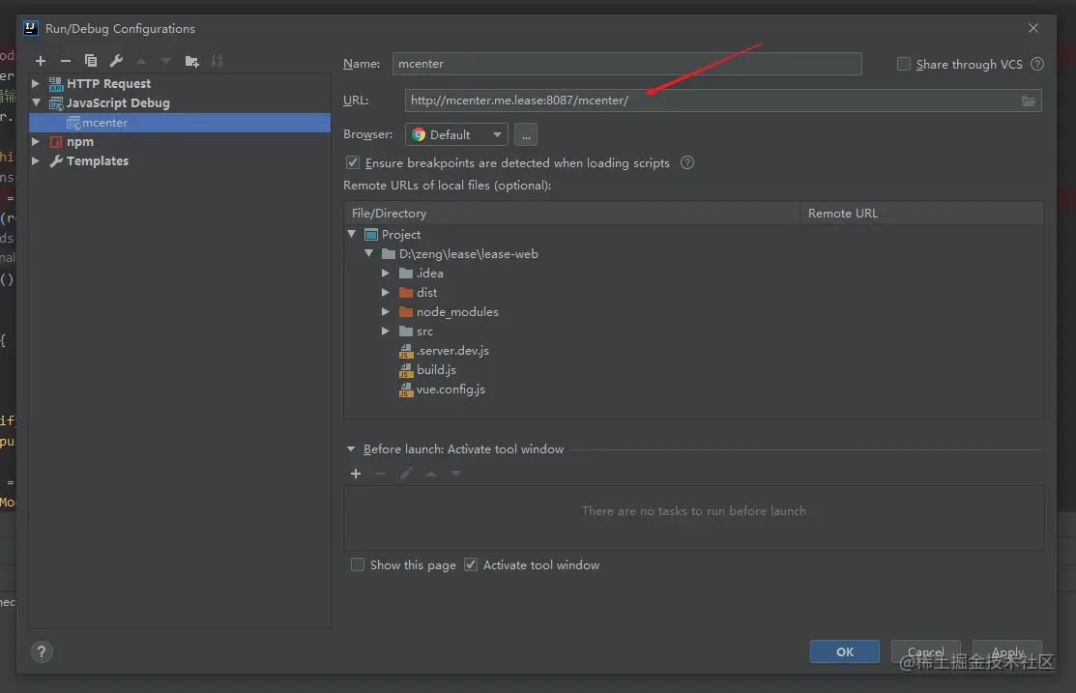Screen dimensions: 1076x693
Task: Toggle Ensure breakpoints are detected checkbox
Action: (353, 163)
